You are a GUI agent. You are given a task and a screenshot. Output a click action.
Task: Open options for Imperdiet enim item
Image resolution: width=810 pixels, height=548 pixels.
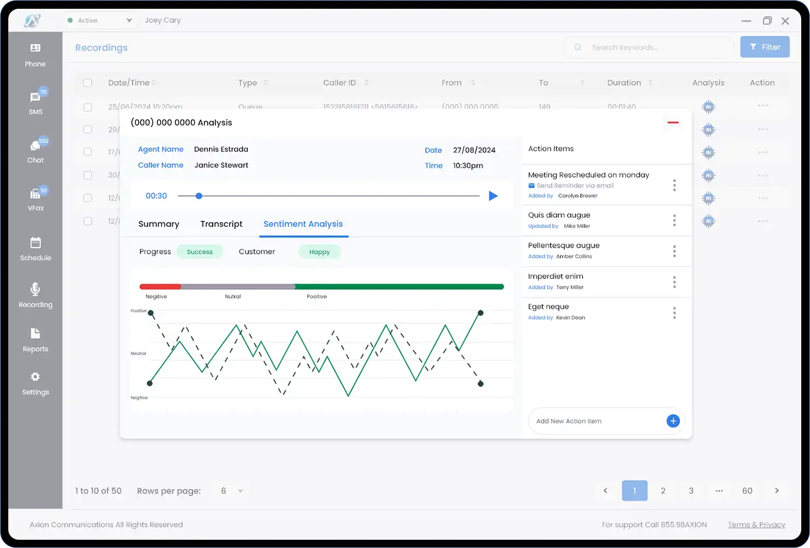coord(674,282)
